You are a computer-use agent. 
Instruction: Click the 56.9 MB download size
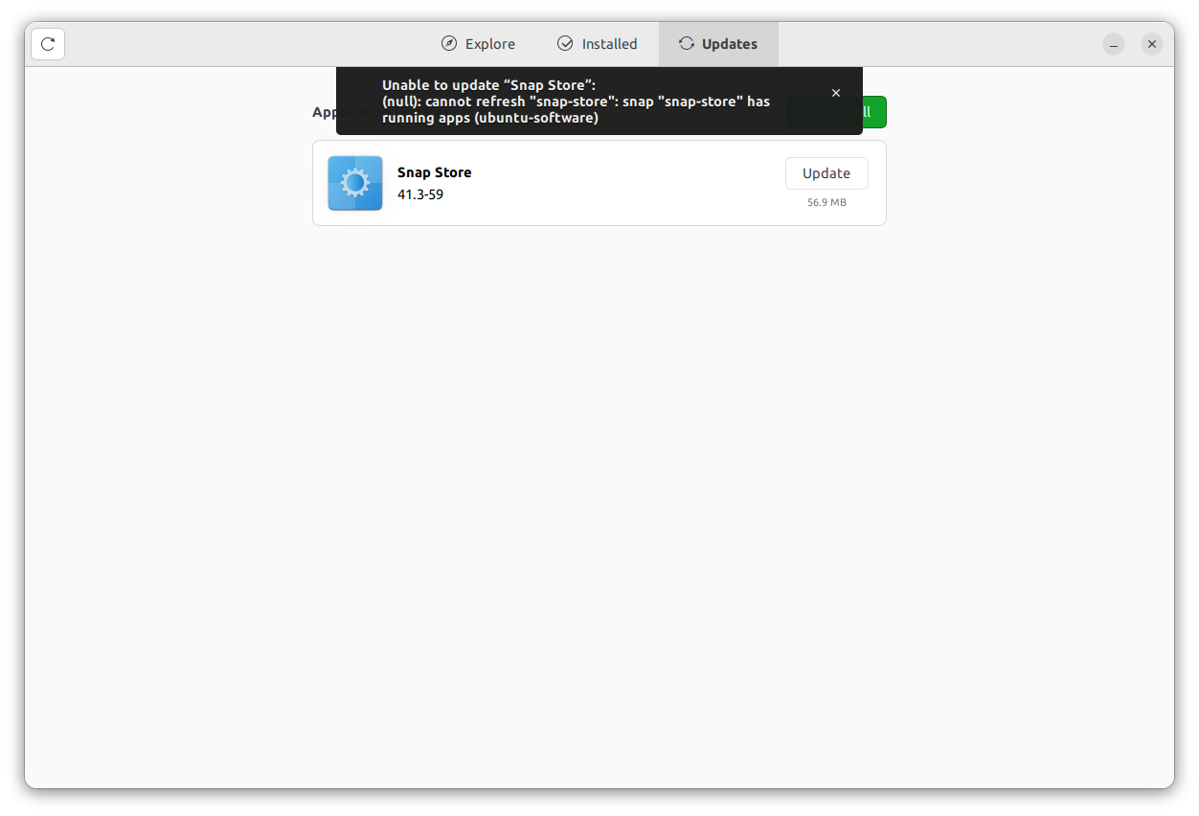point(826,203)
